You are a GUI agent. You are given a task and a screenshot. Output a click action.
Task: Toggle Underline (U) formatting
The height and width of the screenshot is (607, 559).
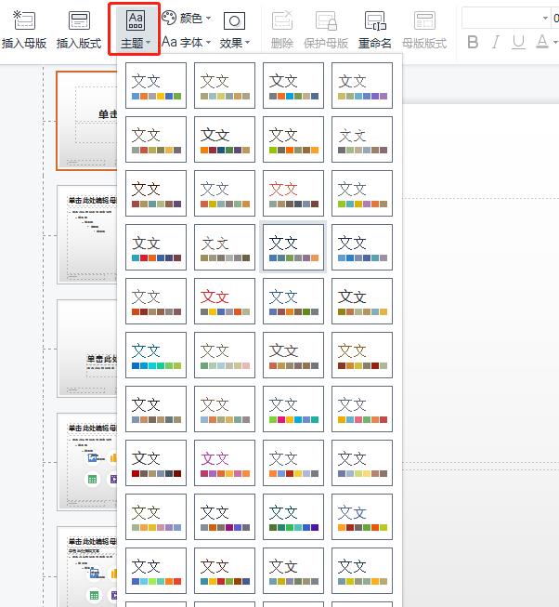tap(518, 42)
